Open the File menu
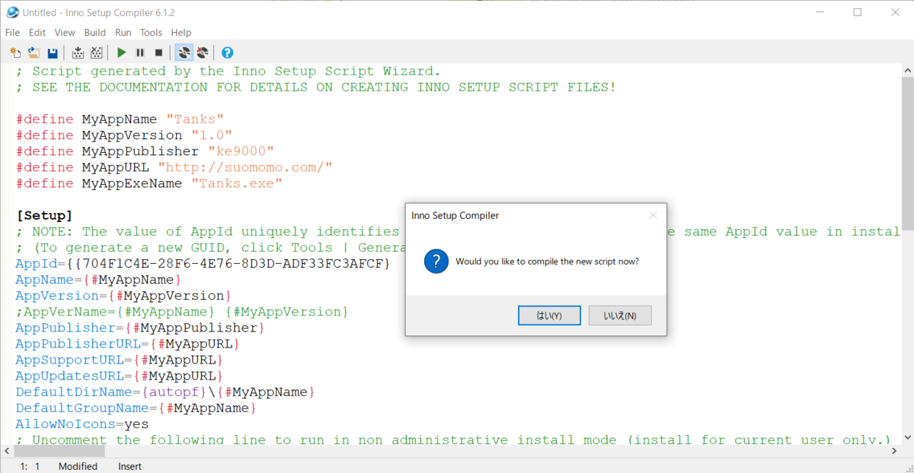The height and width of the screenshot is (473, 914). point(12,33)
